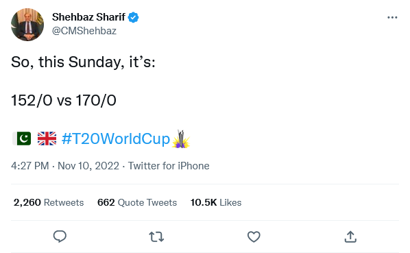410x253 pixels.
Task: Open the #T20WorldCup hashtag
Action: (116, 138)
